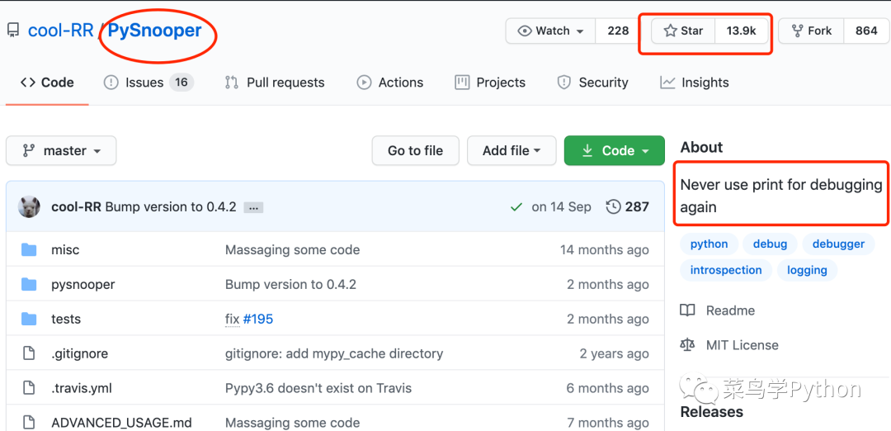Image resolution: width=891 pixels, height=431 pixels.
Task: Click the Pull requests branch icon
Action: tap(231, 83)
